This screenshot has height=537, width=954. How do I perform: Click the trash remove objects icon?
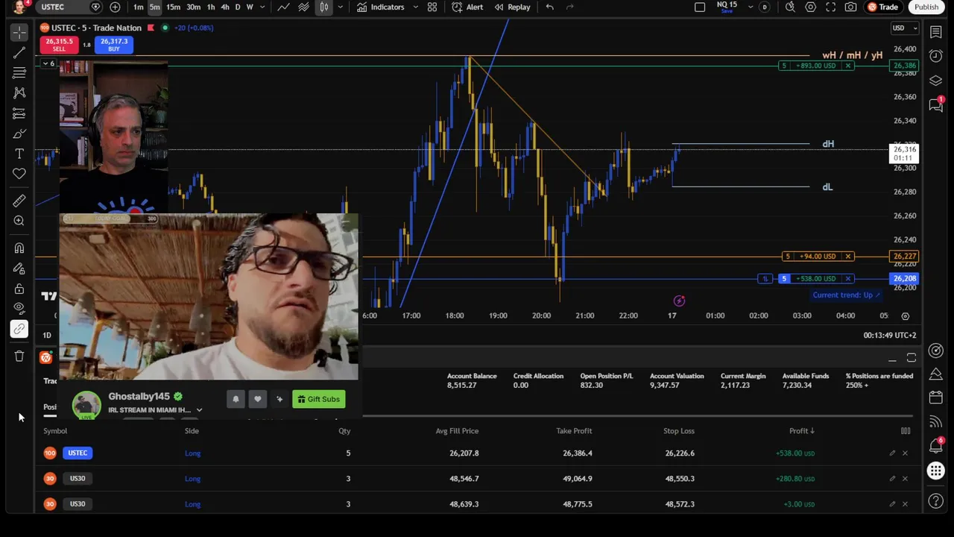pyautogui.click(x=19, y=357)
